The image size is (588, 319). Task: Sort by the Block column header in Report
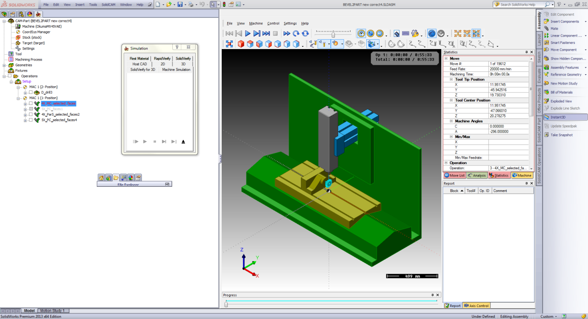454,191
